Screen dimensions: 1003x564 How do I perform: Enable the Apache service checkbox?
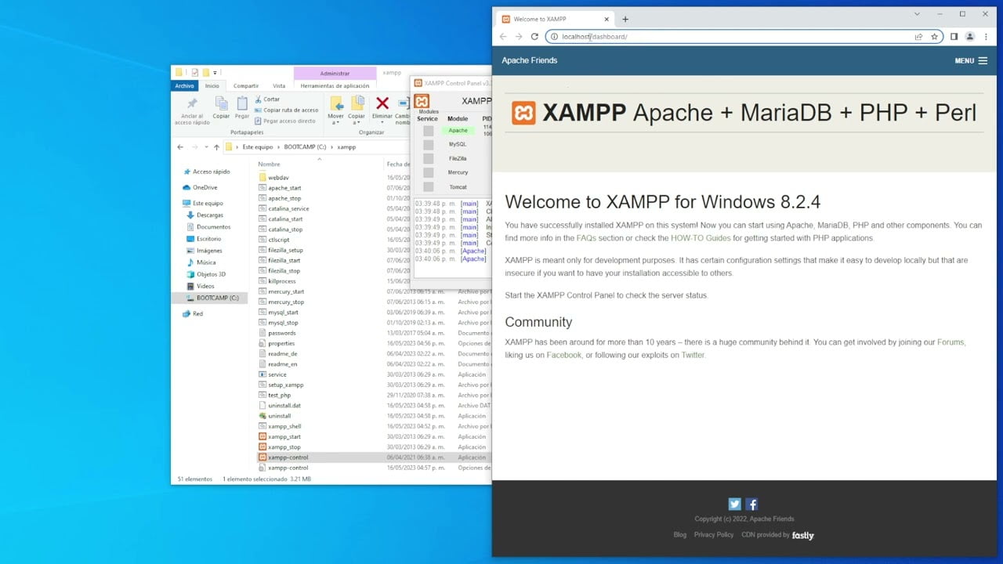pos(428,130)
